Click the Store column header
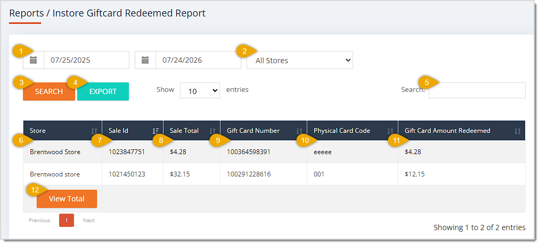 point(63,131)
